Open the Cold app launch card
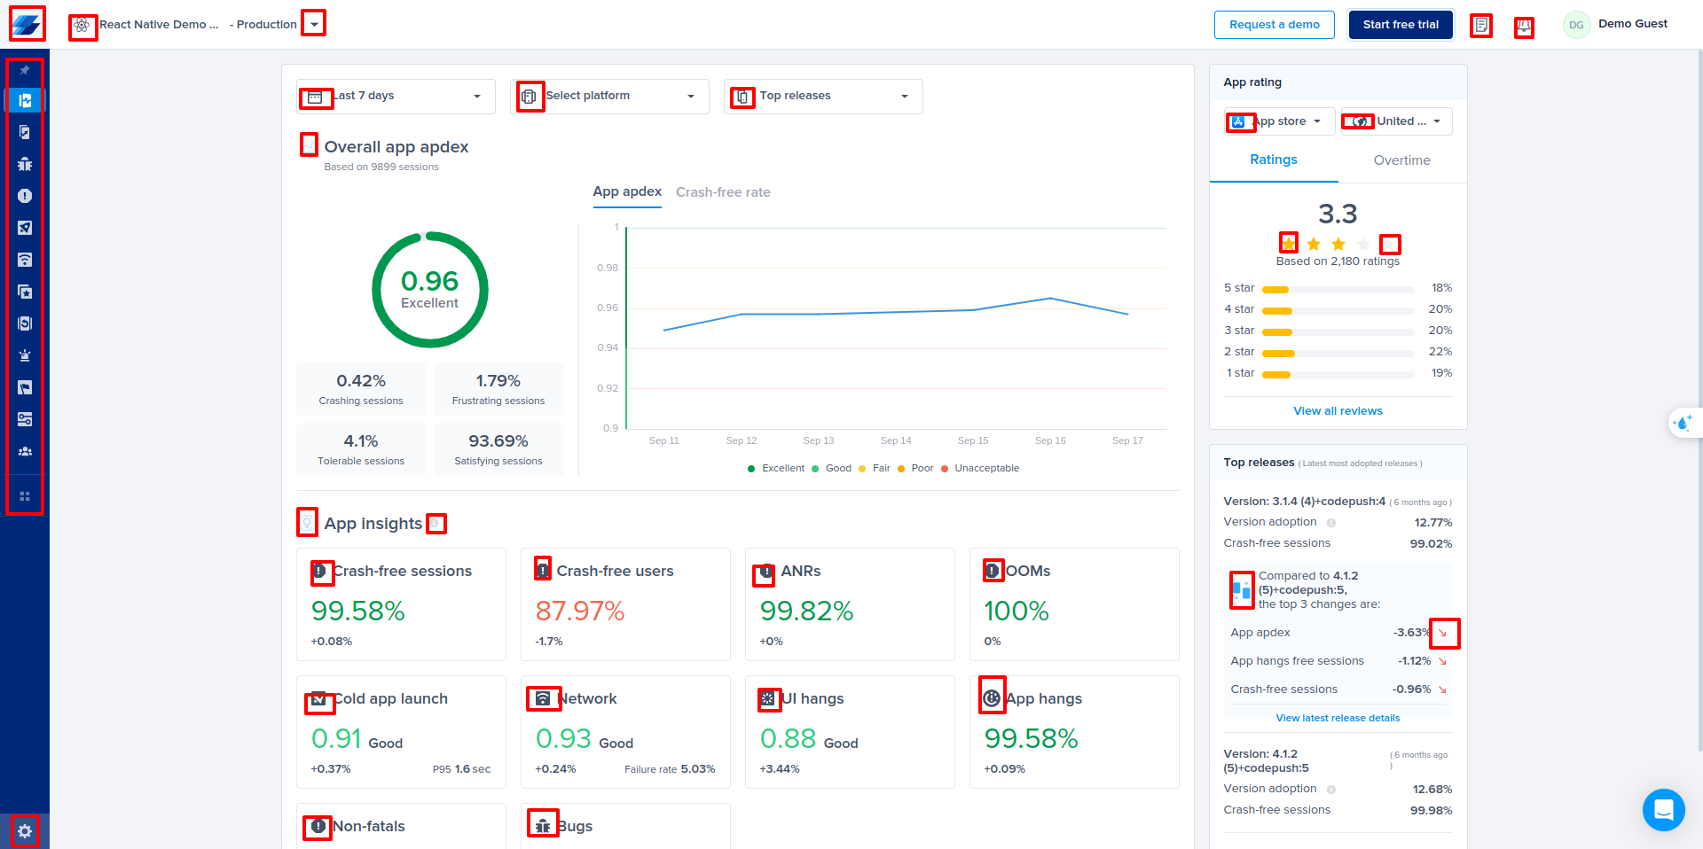Image resolution: width=1703 pixels, height=849 pixels. (x=401, y=732)
